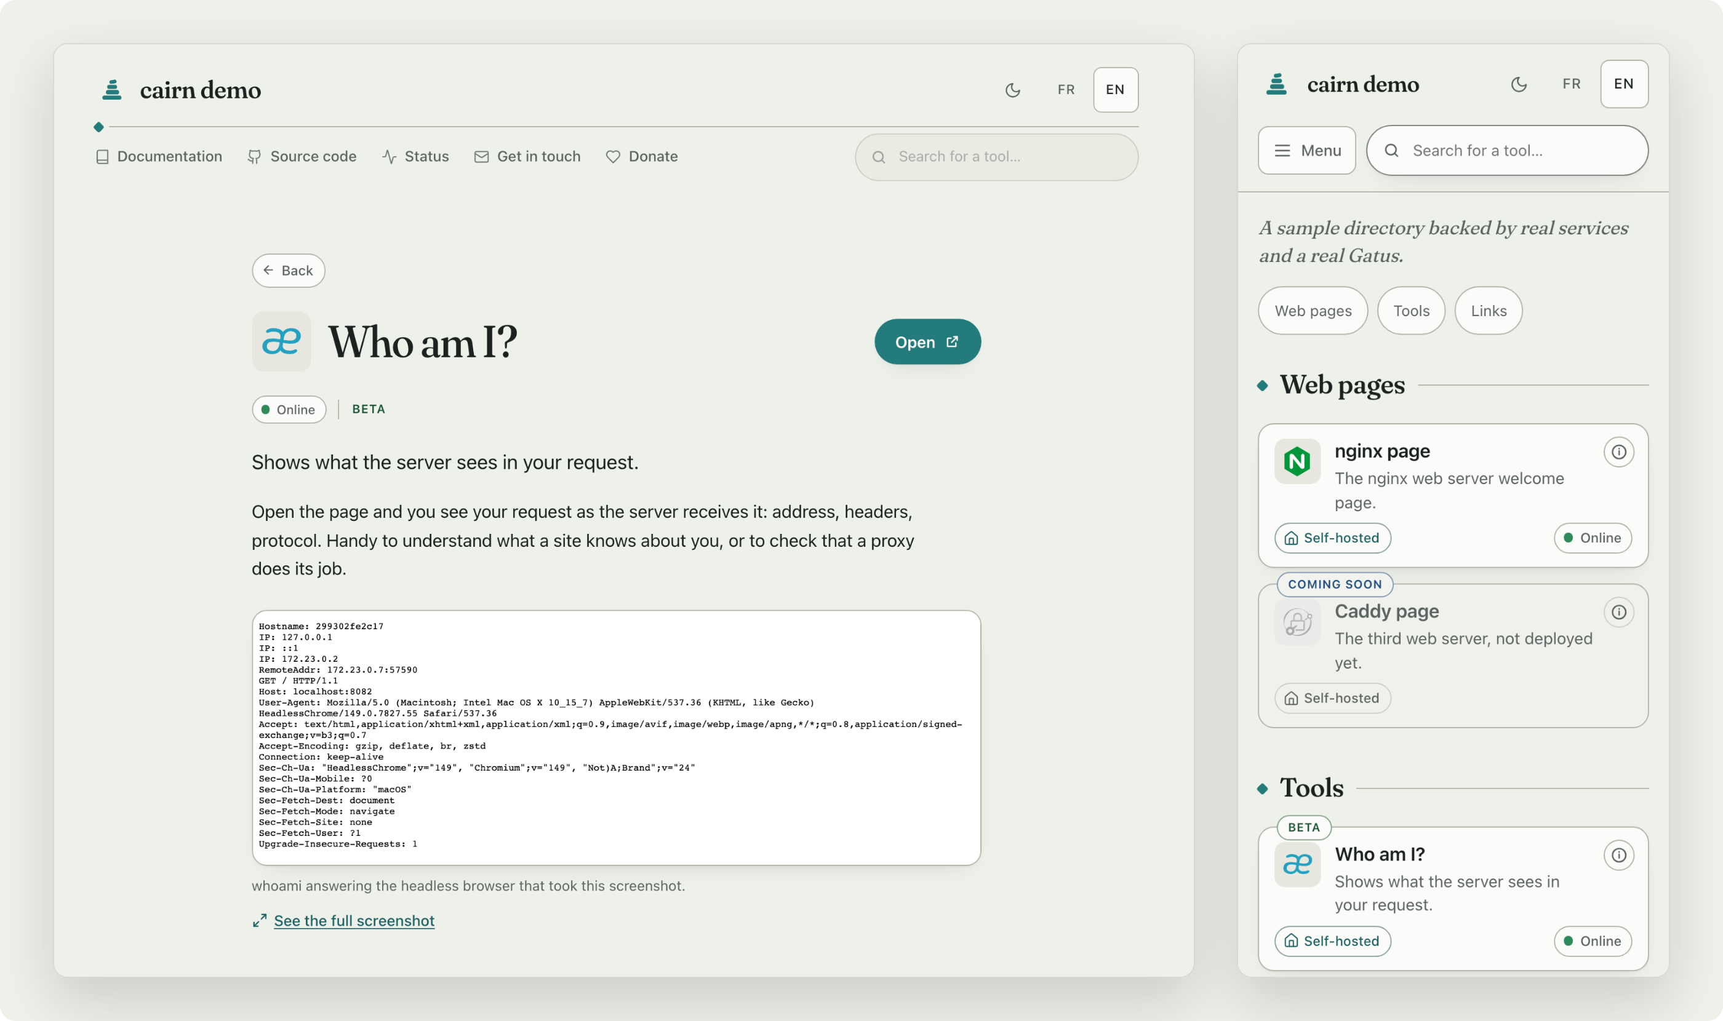
Task: Show info for Who am I? card
Action: point(1618,855)
